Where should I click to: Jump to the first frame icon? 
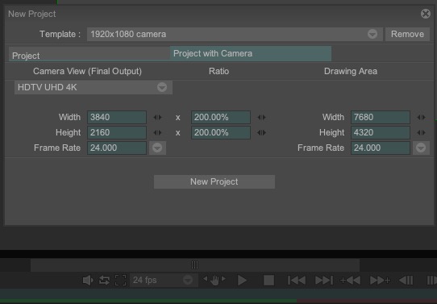(296, 280)
